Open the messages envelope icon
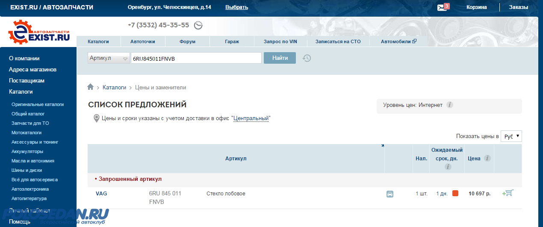Viewport: 543px width, 227px height. (x=442, y=7)
